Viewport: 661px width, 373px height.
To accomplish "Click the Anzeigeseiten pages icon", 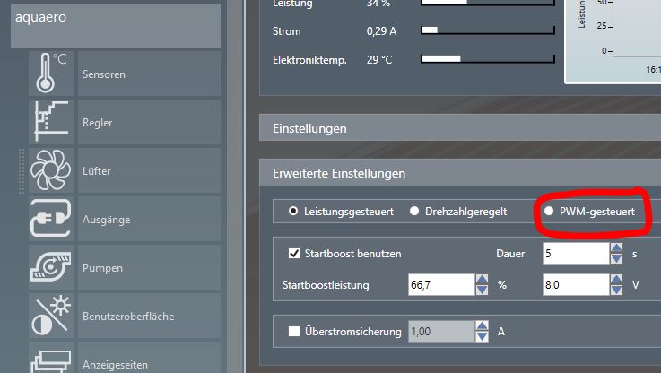I will (x=51, y=359).
